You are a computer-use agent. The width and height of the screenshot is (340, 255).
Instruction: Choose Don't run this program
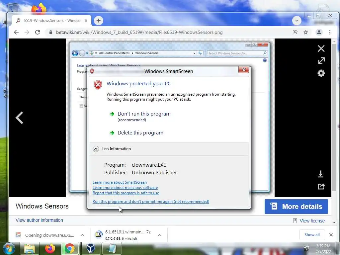tap(144, 114)
